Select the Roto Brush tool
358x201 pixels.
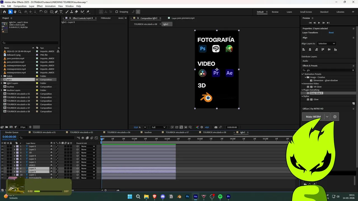[x=82, y=12]
